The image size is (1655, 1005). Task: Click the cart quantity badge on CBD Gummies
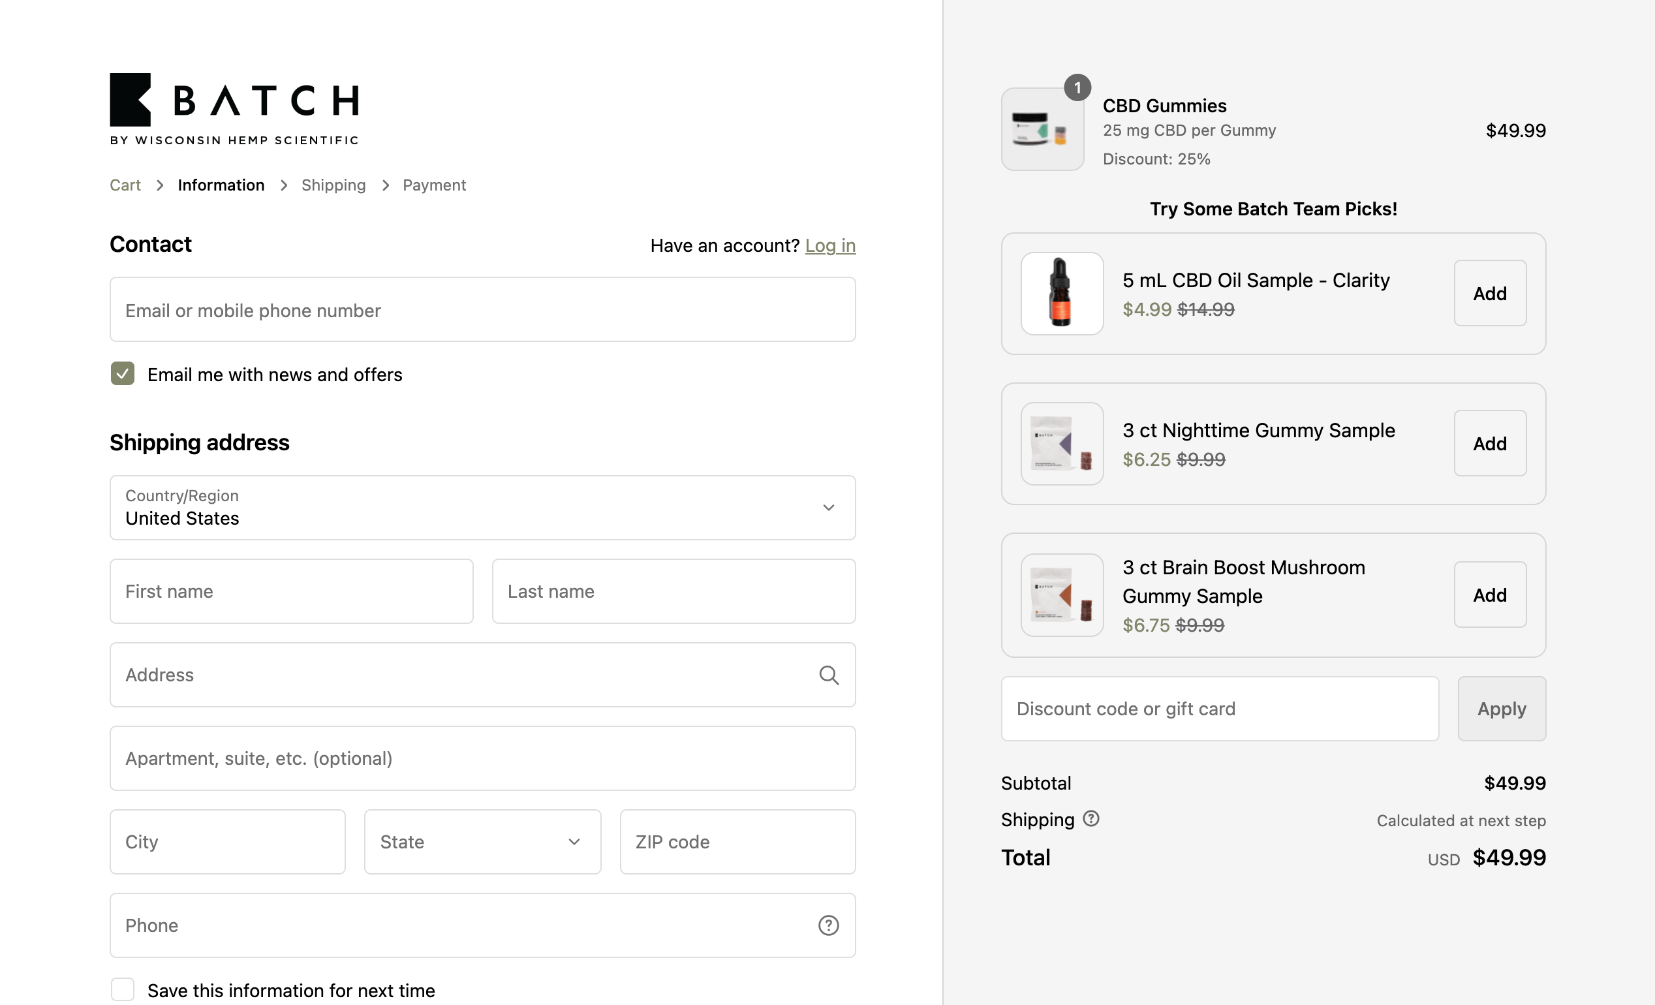coord(1077,88)
